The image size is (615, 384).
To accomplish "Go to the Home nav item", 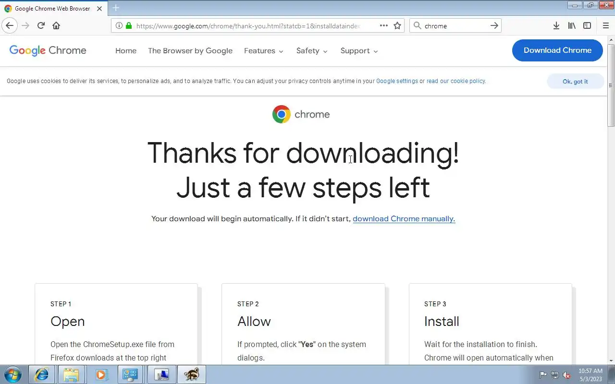I will 126,51.
